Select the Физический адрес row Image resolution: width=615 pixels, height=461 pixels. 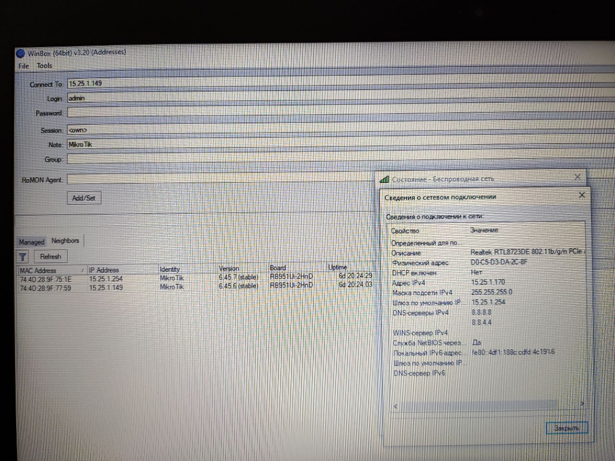[x=487, y=262]
